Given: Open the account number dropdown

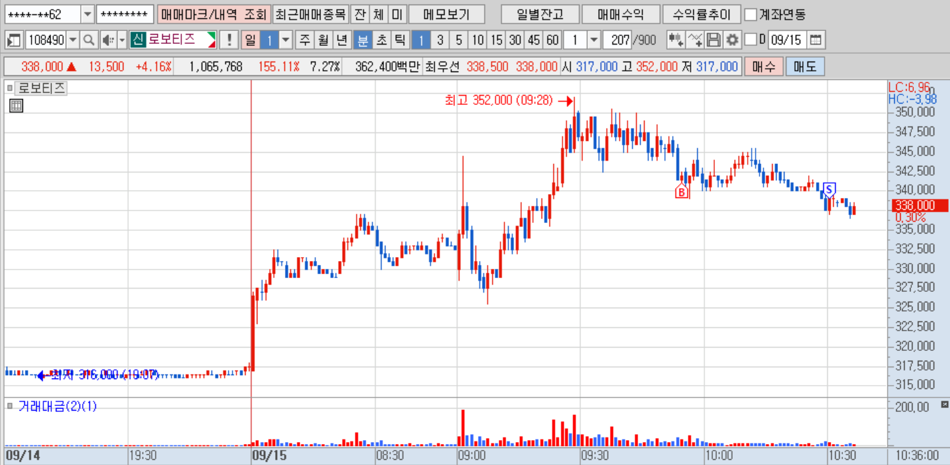Looking at the screenshot, I should pos(87,14).
